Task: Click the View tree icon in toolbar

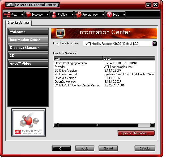Action: [x=7, y=15]
